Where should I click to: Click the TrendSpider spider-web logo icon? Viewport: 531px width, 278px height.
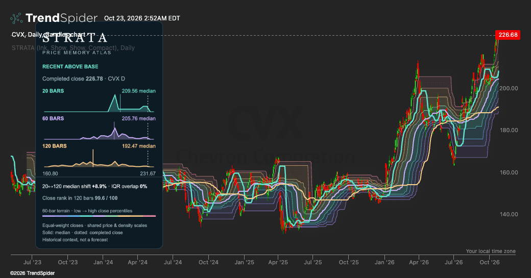point(16,18)
